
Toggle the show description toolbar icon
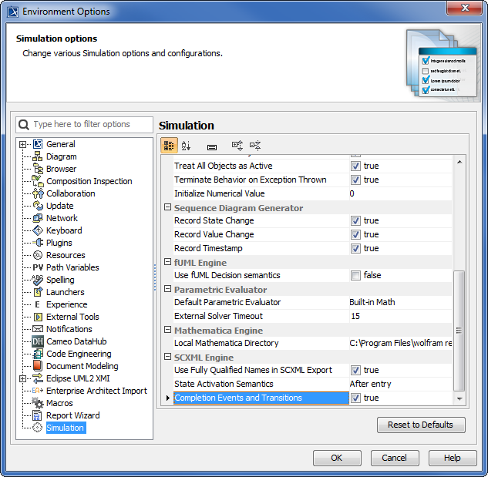(212, 147)
